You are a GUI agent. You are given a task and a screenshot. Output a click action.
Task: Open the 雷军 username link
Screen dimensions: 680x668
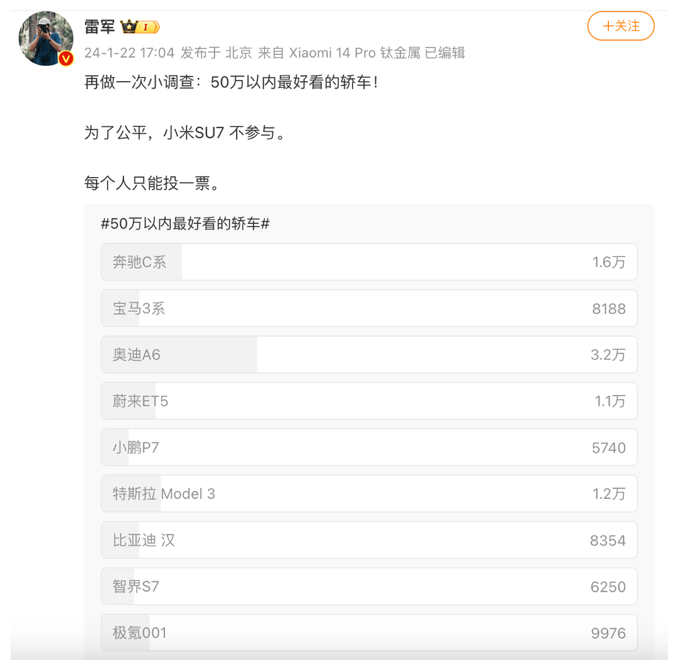click(x=99, y=27)
